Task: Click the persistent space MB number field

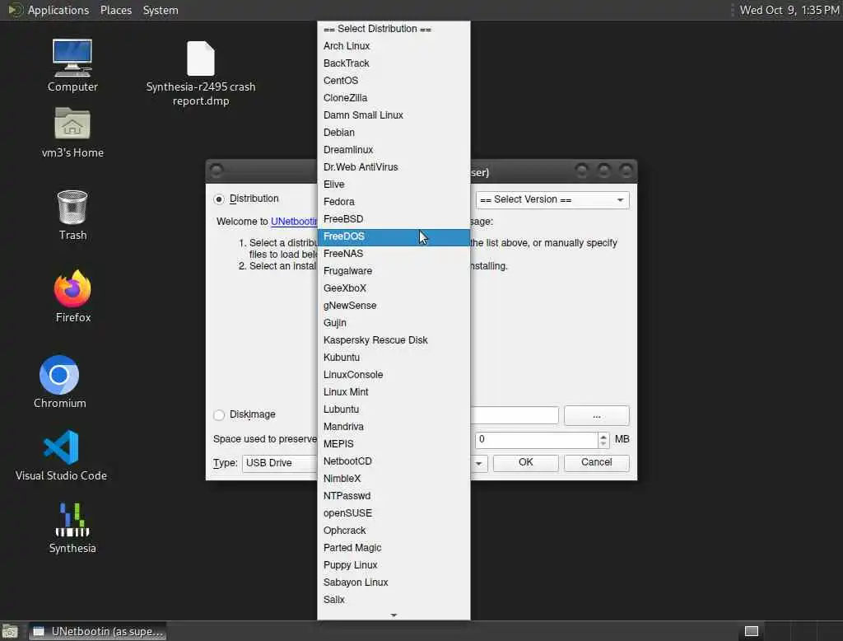Action: pos(536,440)
